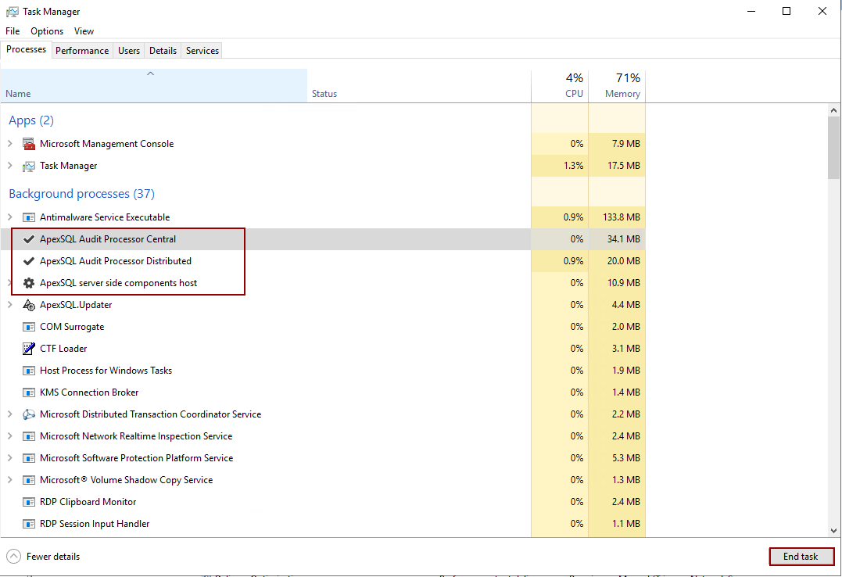This screenshot has height=577, width=842.
Task: Select the Microsoft Management Console icon
Action: click(28, 144)
